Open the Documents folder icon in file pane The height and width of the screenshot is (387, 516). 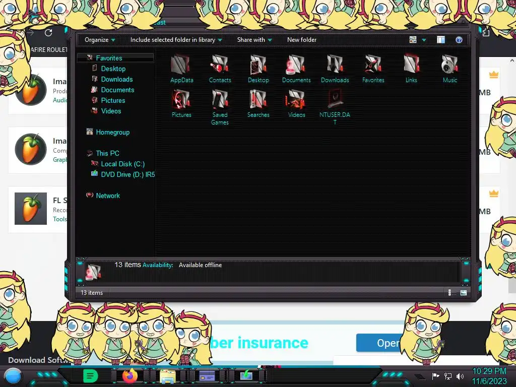tap(296, 69)
